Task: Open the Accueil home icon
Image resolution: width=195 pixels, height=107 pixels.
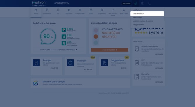Action: pyautogui.click(x=36, y=10)
